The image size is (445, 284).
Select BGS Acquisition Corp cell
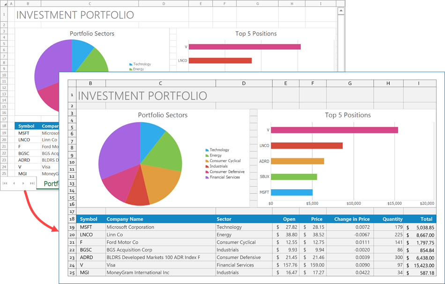(161, 250)
